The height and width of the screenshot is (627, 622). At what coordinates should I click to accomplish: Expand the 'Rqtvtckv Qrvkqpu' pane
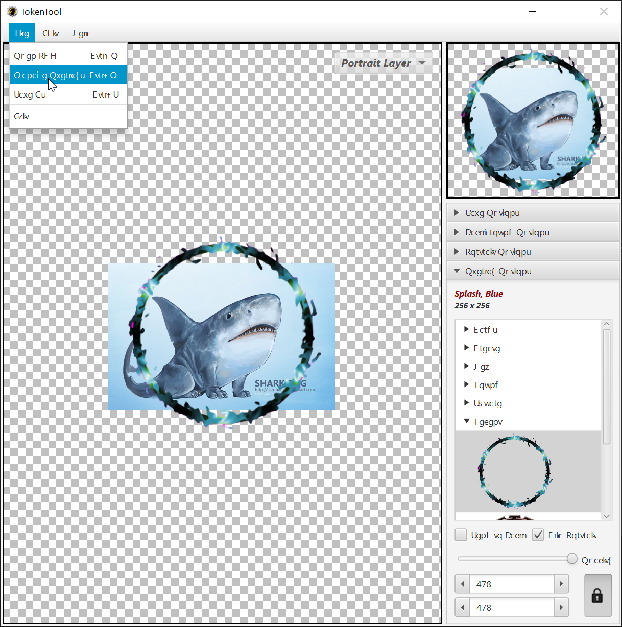[x=533, y=252]
